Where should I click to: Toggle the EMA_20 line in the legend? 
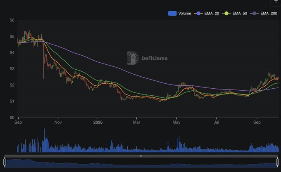tap(207, 14)
